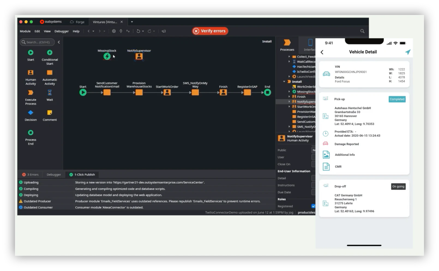Collapse the toolbox panel chevron
Image resolution: width=439 pixels, height=271 pixels.
59,42
